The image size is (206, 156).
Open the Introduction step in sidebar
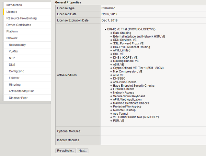coord(14,5)
